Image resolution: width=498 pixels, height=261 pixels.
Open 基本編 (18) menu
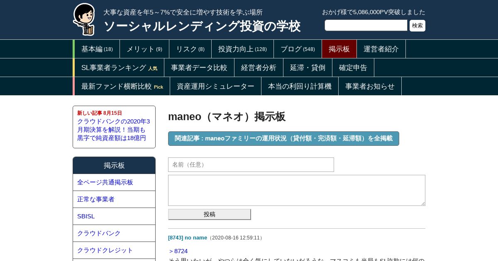point(97,49)
